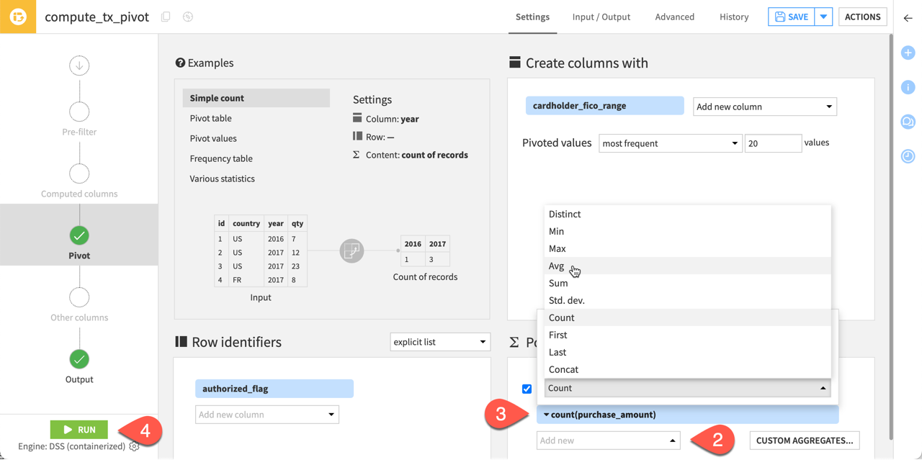922x460 pixels.
Task: Open the discussions icon on right sidebar
Action: click(x=908, y=122)
